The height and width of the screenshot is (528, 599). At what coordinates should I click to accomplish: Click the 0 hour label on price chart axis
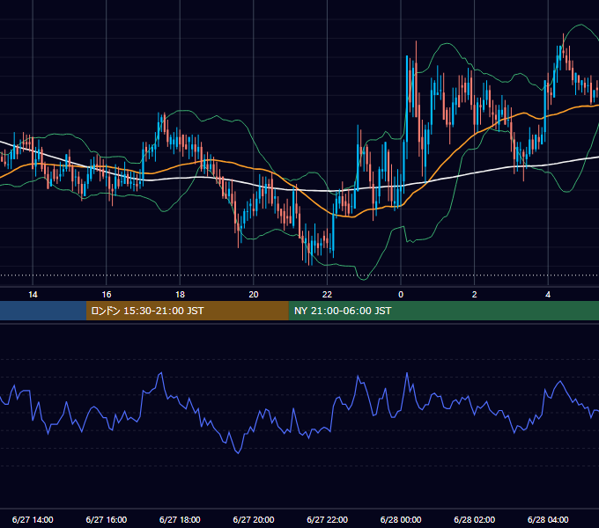tap(401, 295)
